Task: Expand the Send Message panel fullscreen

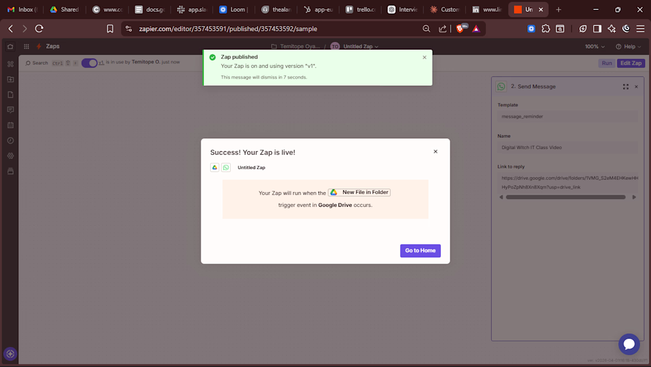Action: (626, 87)
